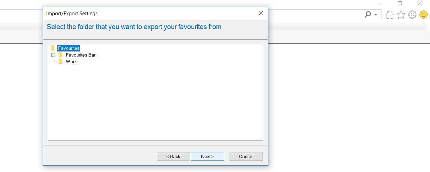Click the Favourites root folder icon
The width and height of the screenshot is (430, 172).
53,48
